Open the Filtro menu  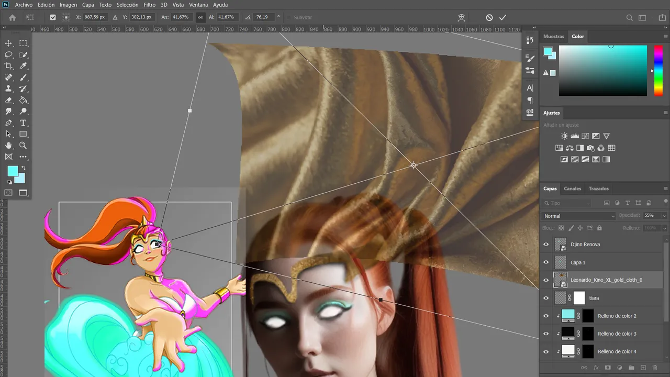(x=149, y=5)
